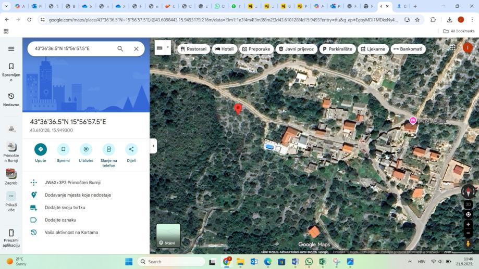Reload the browser page
Image resolution: width=479 pixels, height=269 pixels.
[29, 20]
